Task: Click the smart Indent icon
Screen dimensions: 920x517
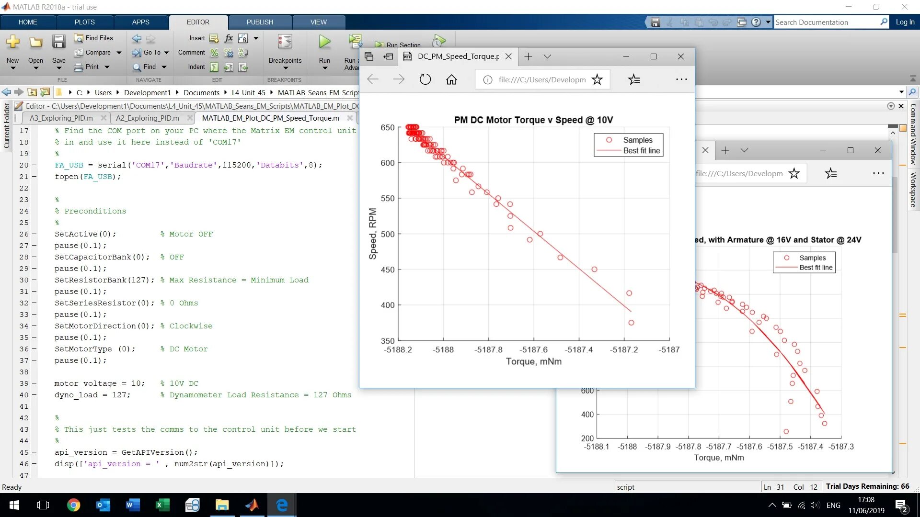Action: 214,67
